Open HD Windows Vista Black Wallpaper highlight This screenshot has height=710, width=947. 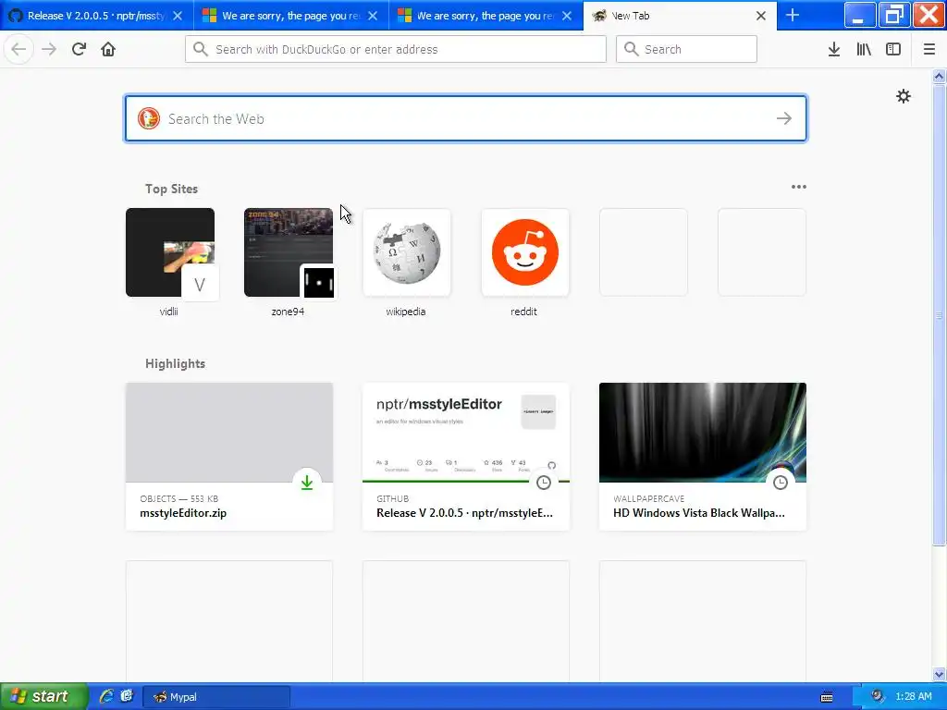coord(703,457)
